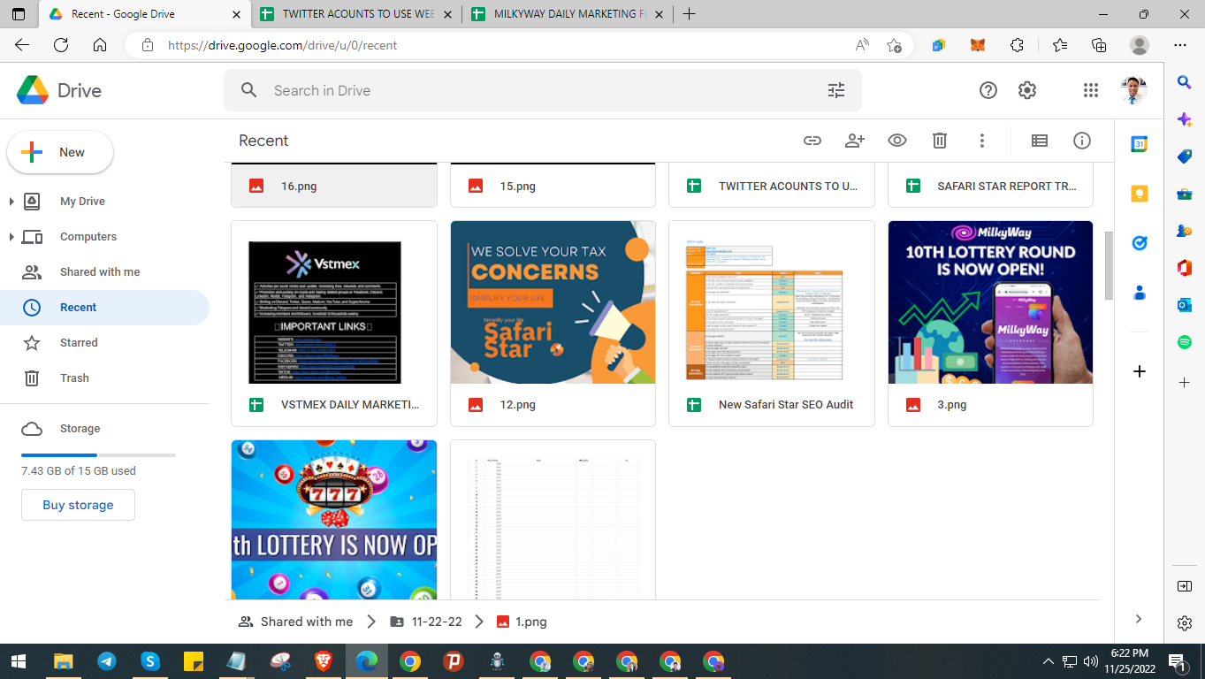
Task: View details info panel icon
Action: click(x=1082, y=141)
